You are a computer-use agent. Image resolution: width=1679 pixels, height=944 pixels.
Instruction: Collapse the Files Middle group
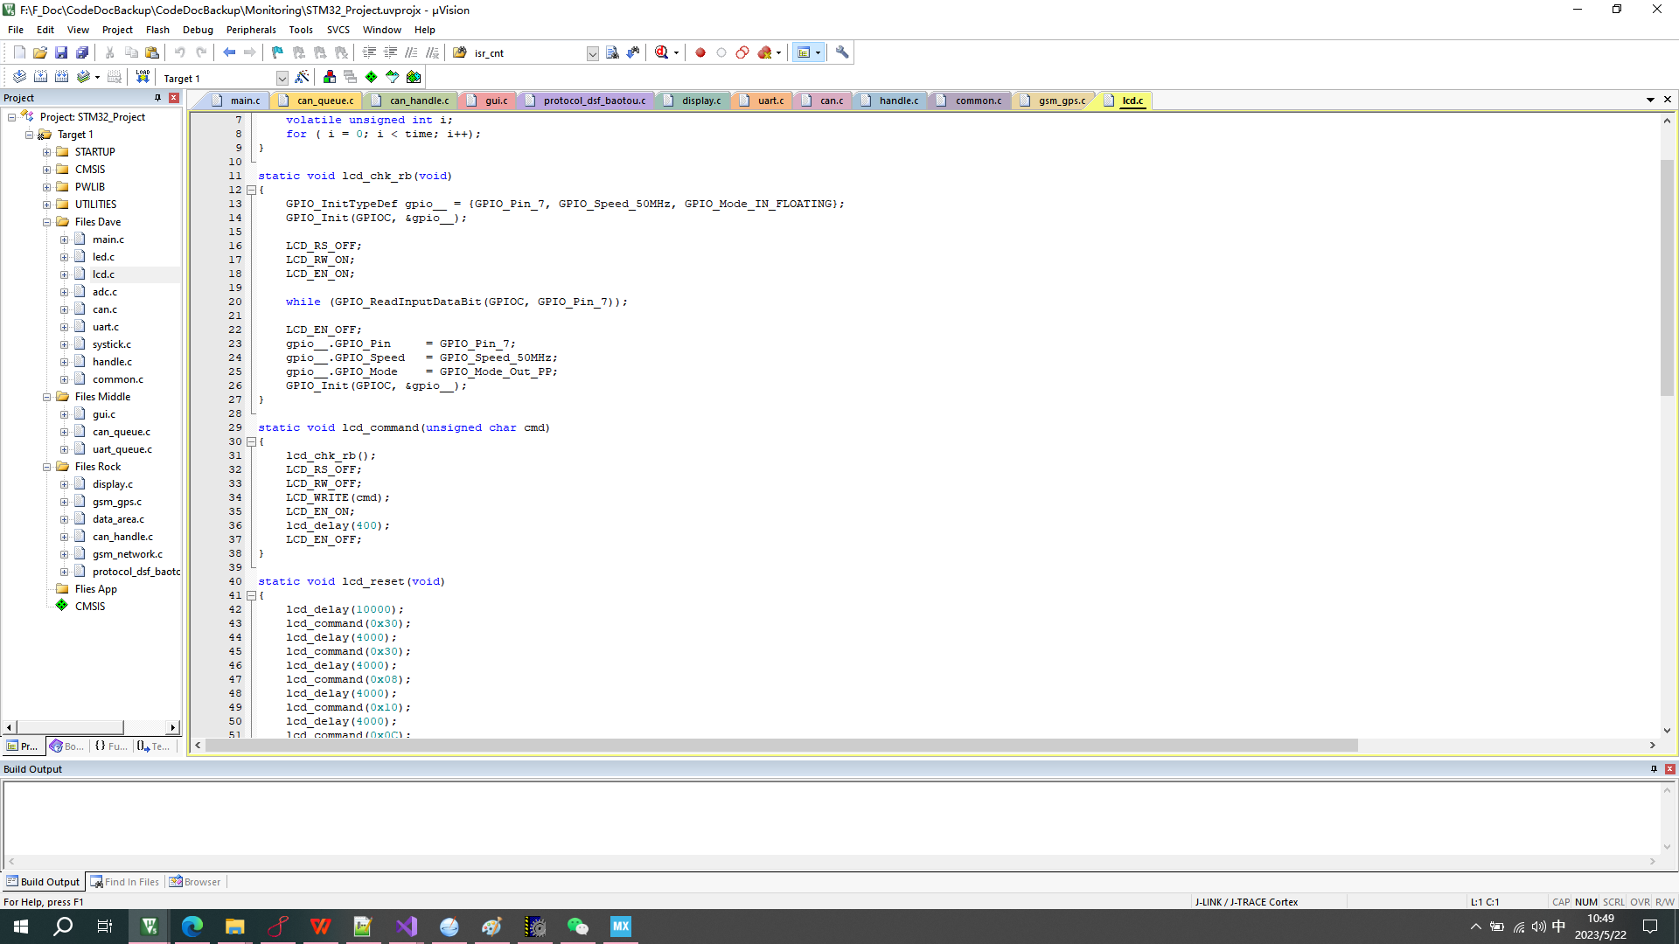pyautogui.click(x=46, y=397)
